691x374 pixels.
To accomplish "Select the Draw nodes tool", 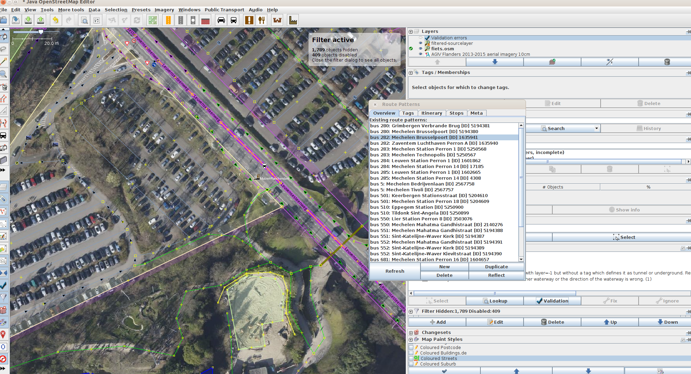I will tap(4, 62).
